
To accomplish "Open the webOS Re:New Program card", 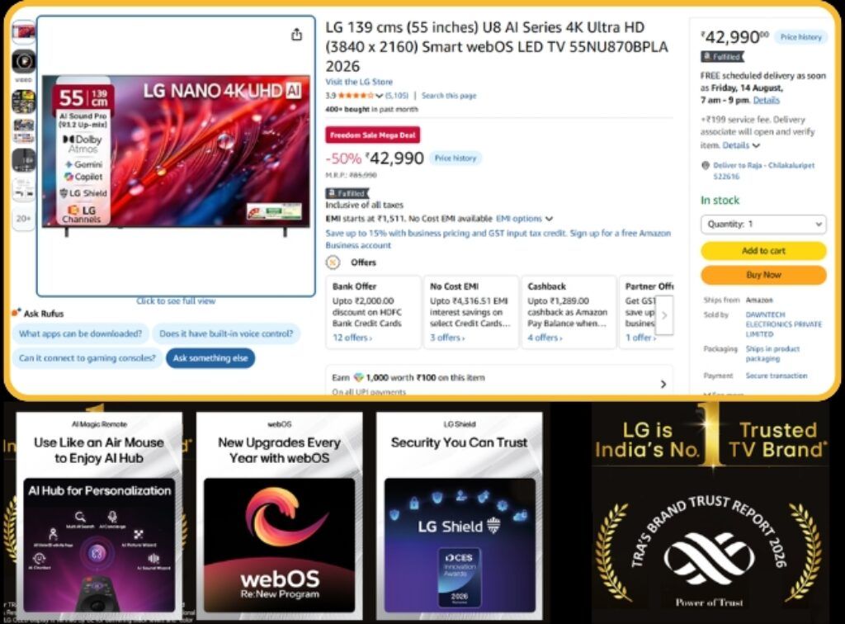I will [x=279, y=516].
